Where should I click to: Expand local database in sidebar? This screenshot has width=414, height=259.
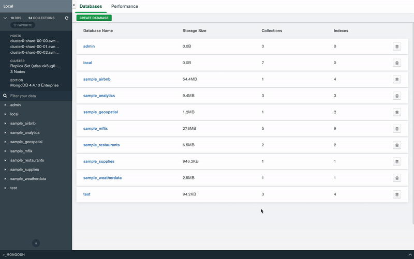pyautogui.click(x=5, y=114)
